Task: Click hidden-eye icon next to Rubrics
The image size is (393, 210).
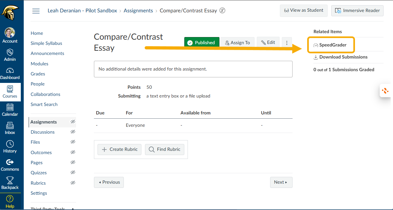Action: coord(73,183)
